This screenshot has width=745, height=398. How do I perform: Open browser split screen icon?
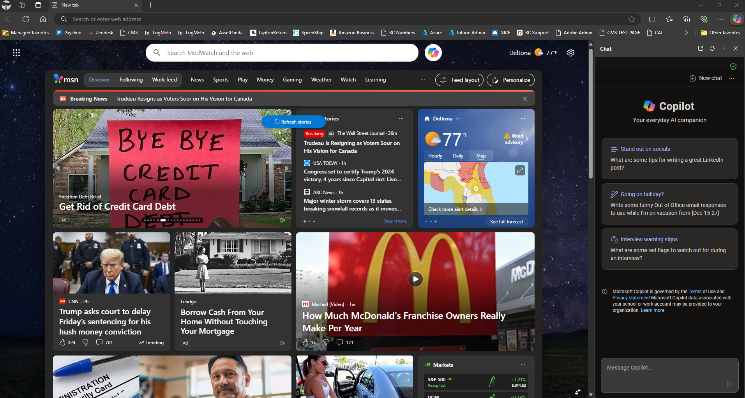652,19
